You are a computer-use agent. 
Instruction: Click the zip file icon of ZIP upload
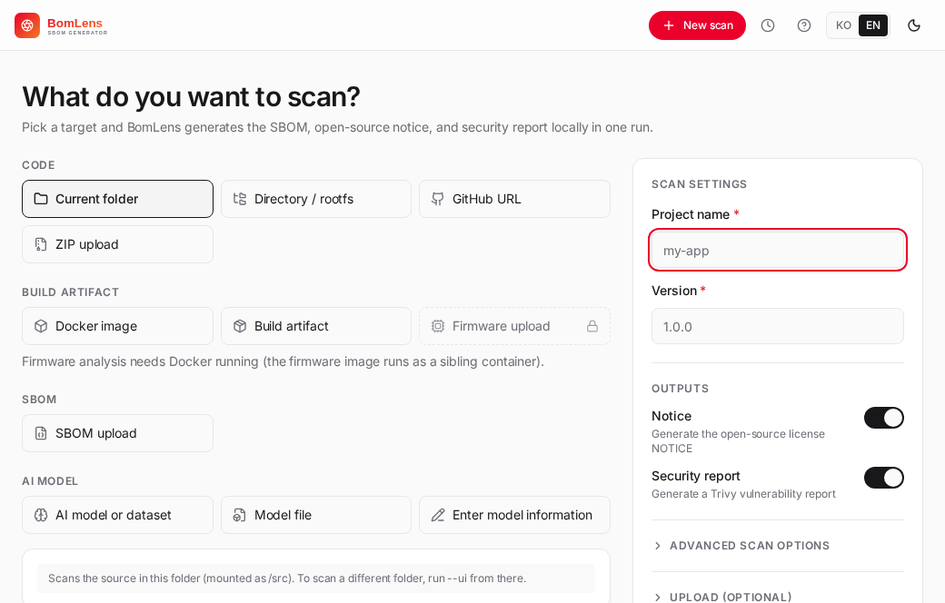(x=41, y=244)
